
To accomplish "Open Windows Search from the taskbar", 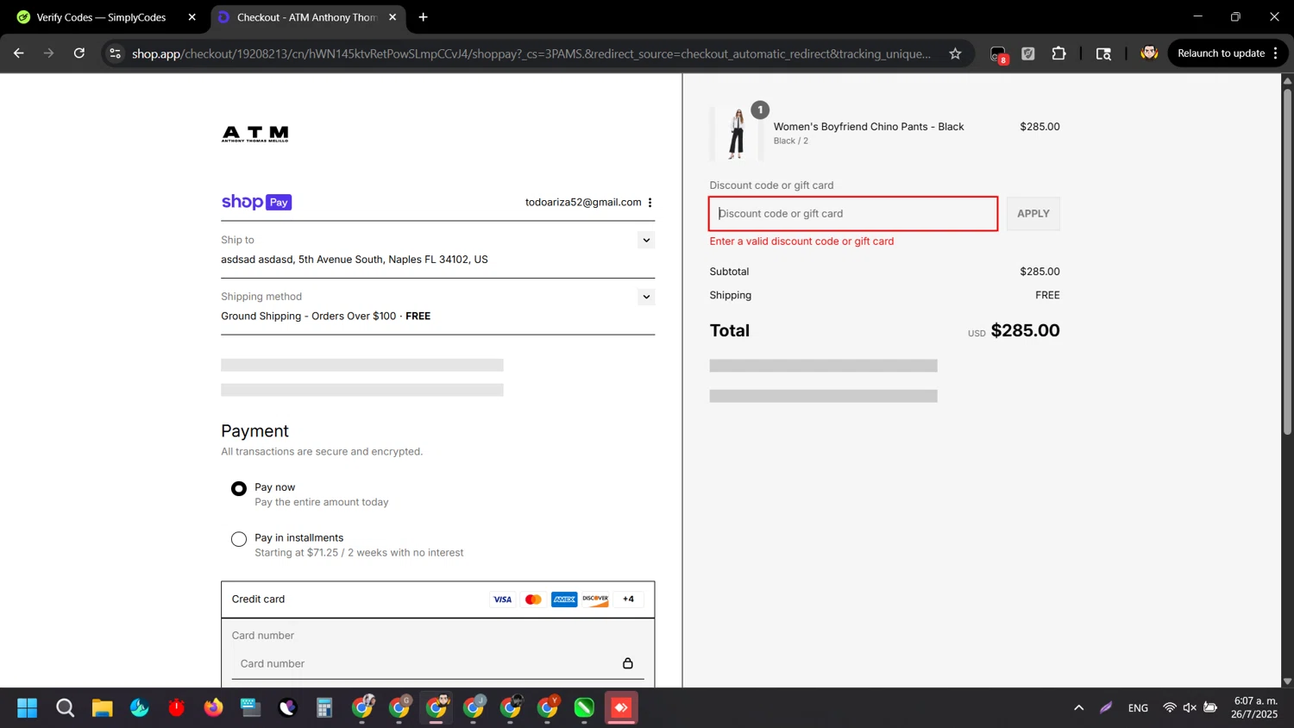I will click(x=65, y=708).
